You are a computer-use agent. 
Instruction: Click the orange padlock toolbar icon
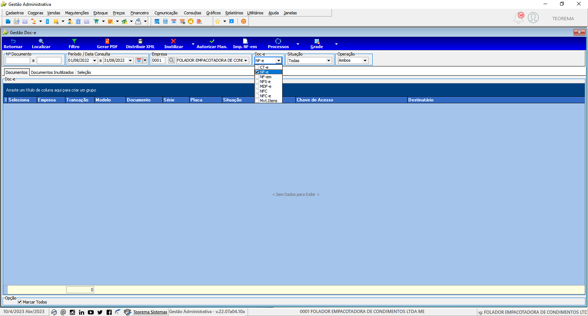[191, 21]
